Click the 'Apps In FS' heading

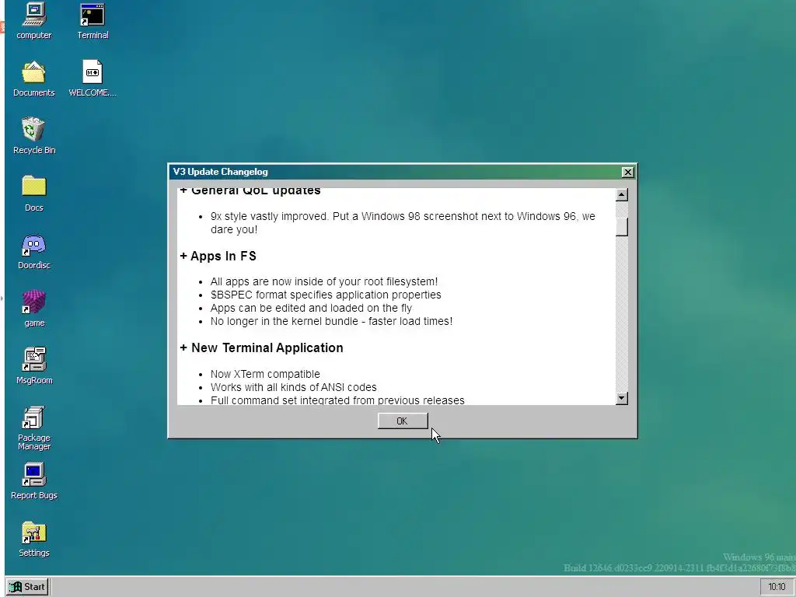point(218,256)
